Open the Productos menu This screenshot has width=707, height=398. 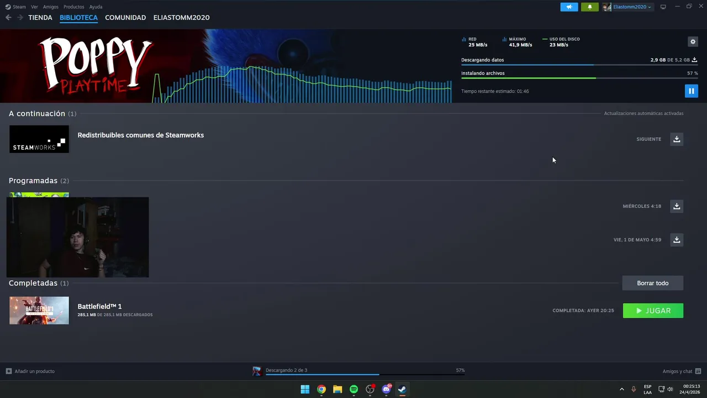point(74,7)
